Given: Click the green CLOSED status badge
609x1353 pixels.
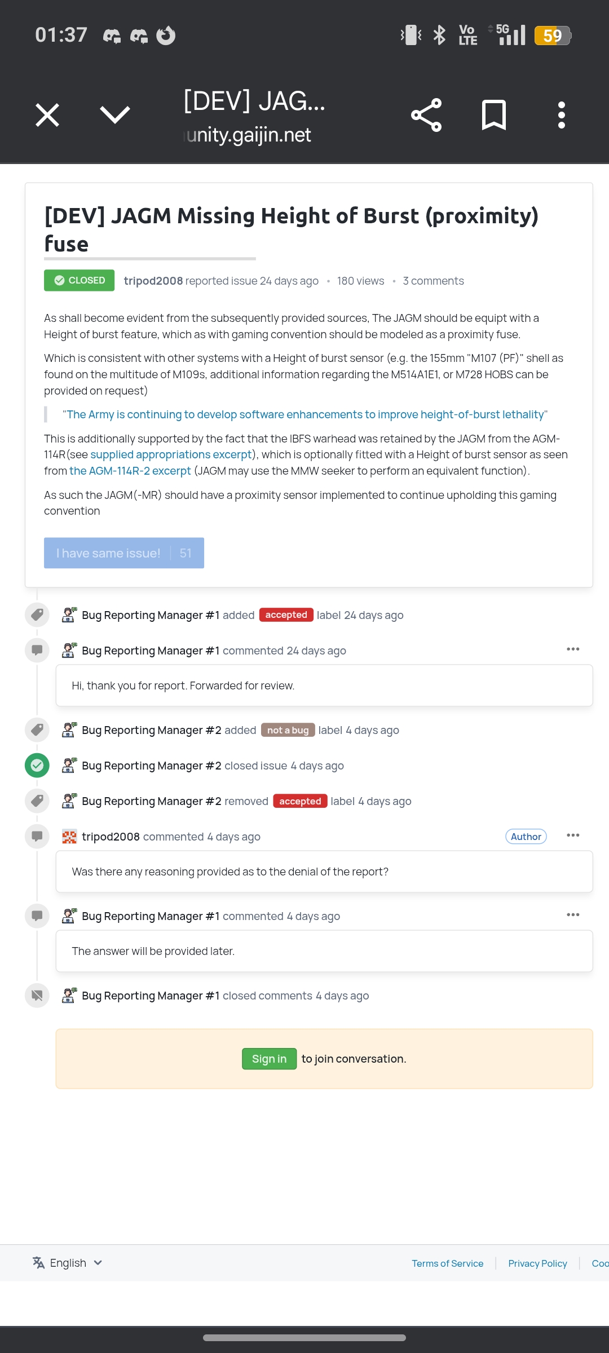Looking at the screenshot, I should [x=80, y=280].
